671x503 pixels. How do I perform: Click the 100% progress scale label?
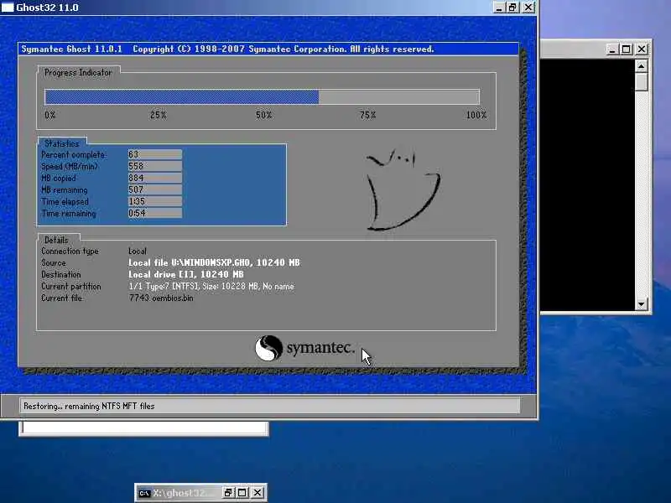coord(476,115)
